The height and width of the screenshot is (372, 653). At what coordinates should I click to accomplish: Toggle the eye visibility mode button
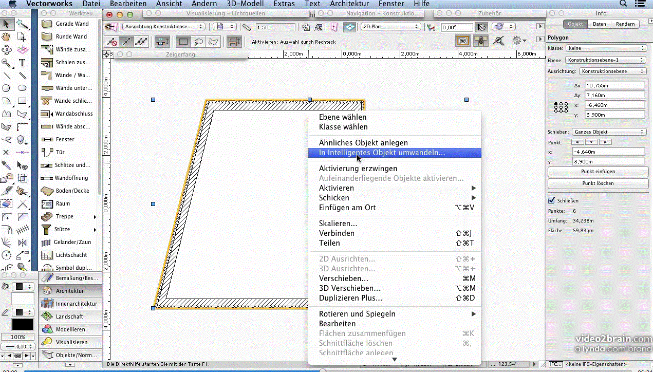(x=463, y=41)
